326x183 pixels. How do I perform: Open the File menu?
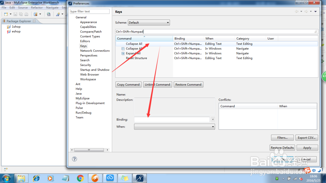click(4, 7)
